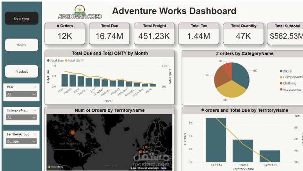Expand the Year slicer dropdown

pyautogui.click(x=21, y=94)
